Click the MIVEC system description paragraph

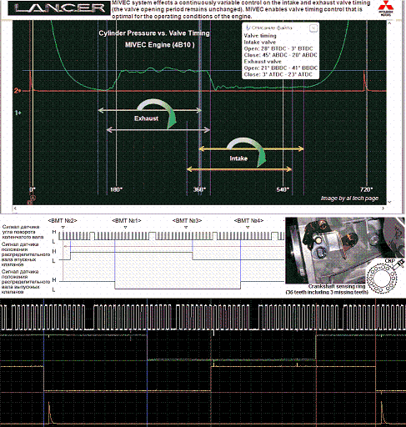pyautogui.click(x=241, y=9)
